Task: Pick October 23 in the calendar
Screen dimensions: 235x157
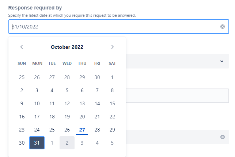Action: tap(22, 130)
